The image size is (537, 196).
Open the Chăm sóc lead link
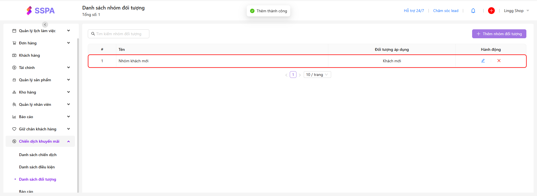446,11
